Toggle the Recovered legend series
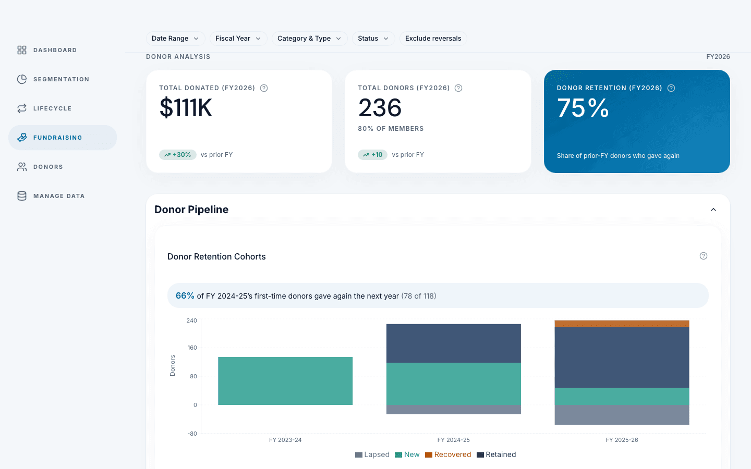 (448, 454)
